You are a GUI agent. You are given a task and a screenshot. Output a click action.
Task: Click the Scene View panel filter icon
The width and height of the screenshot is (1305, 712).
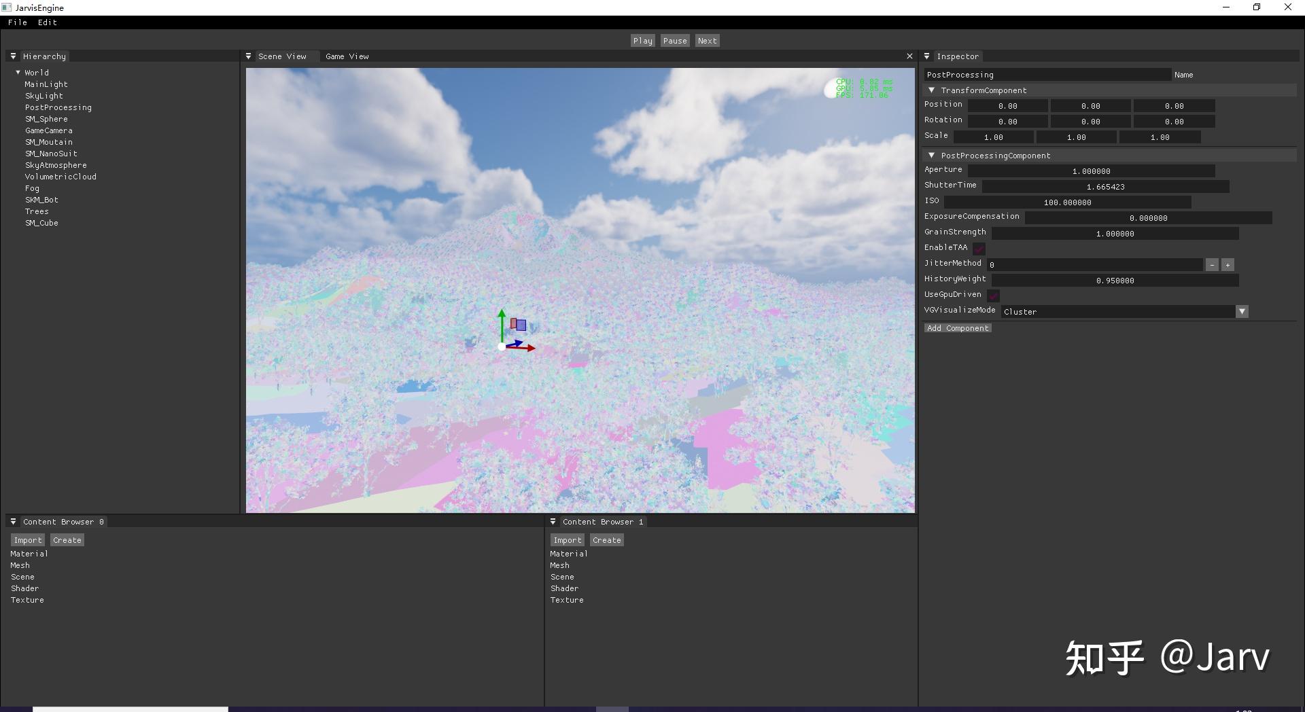pyautogui.click(x=250, y=56)
